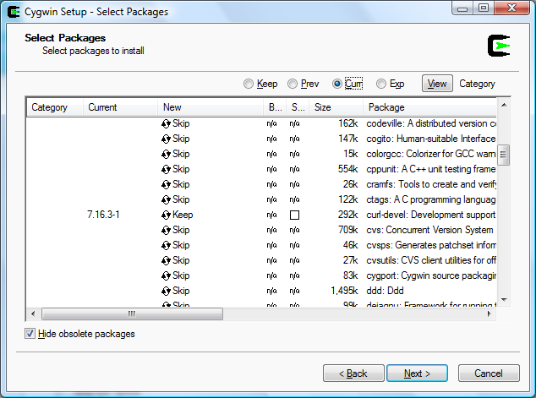
Task: Click the cycle icon next to cvs Skip
Action: (x=166, y=230)
